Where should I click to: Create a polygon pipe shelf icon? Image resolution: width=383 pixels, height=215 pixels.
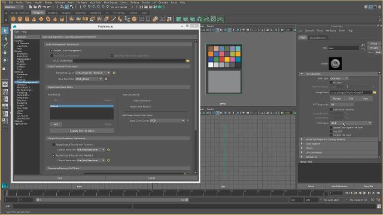(62, 19)
